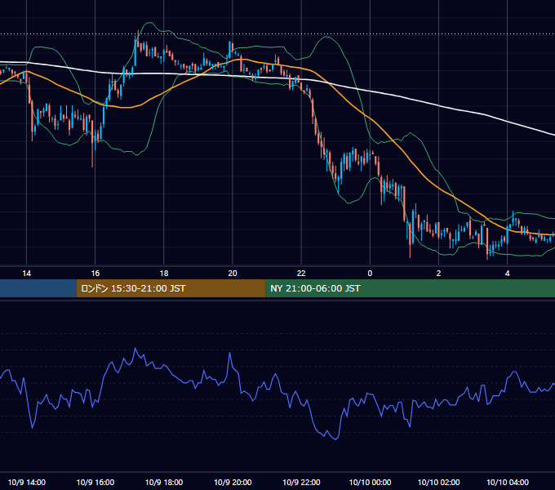The height and width of the screenshot is (490, 555).
Task: Click the 10/9 18:00 time label
Action: (x=164, y=482)
